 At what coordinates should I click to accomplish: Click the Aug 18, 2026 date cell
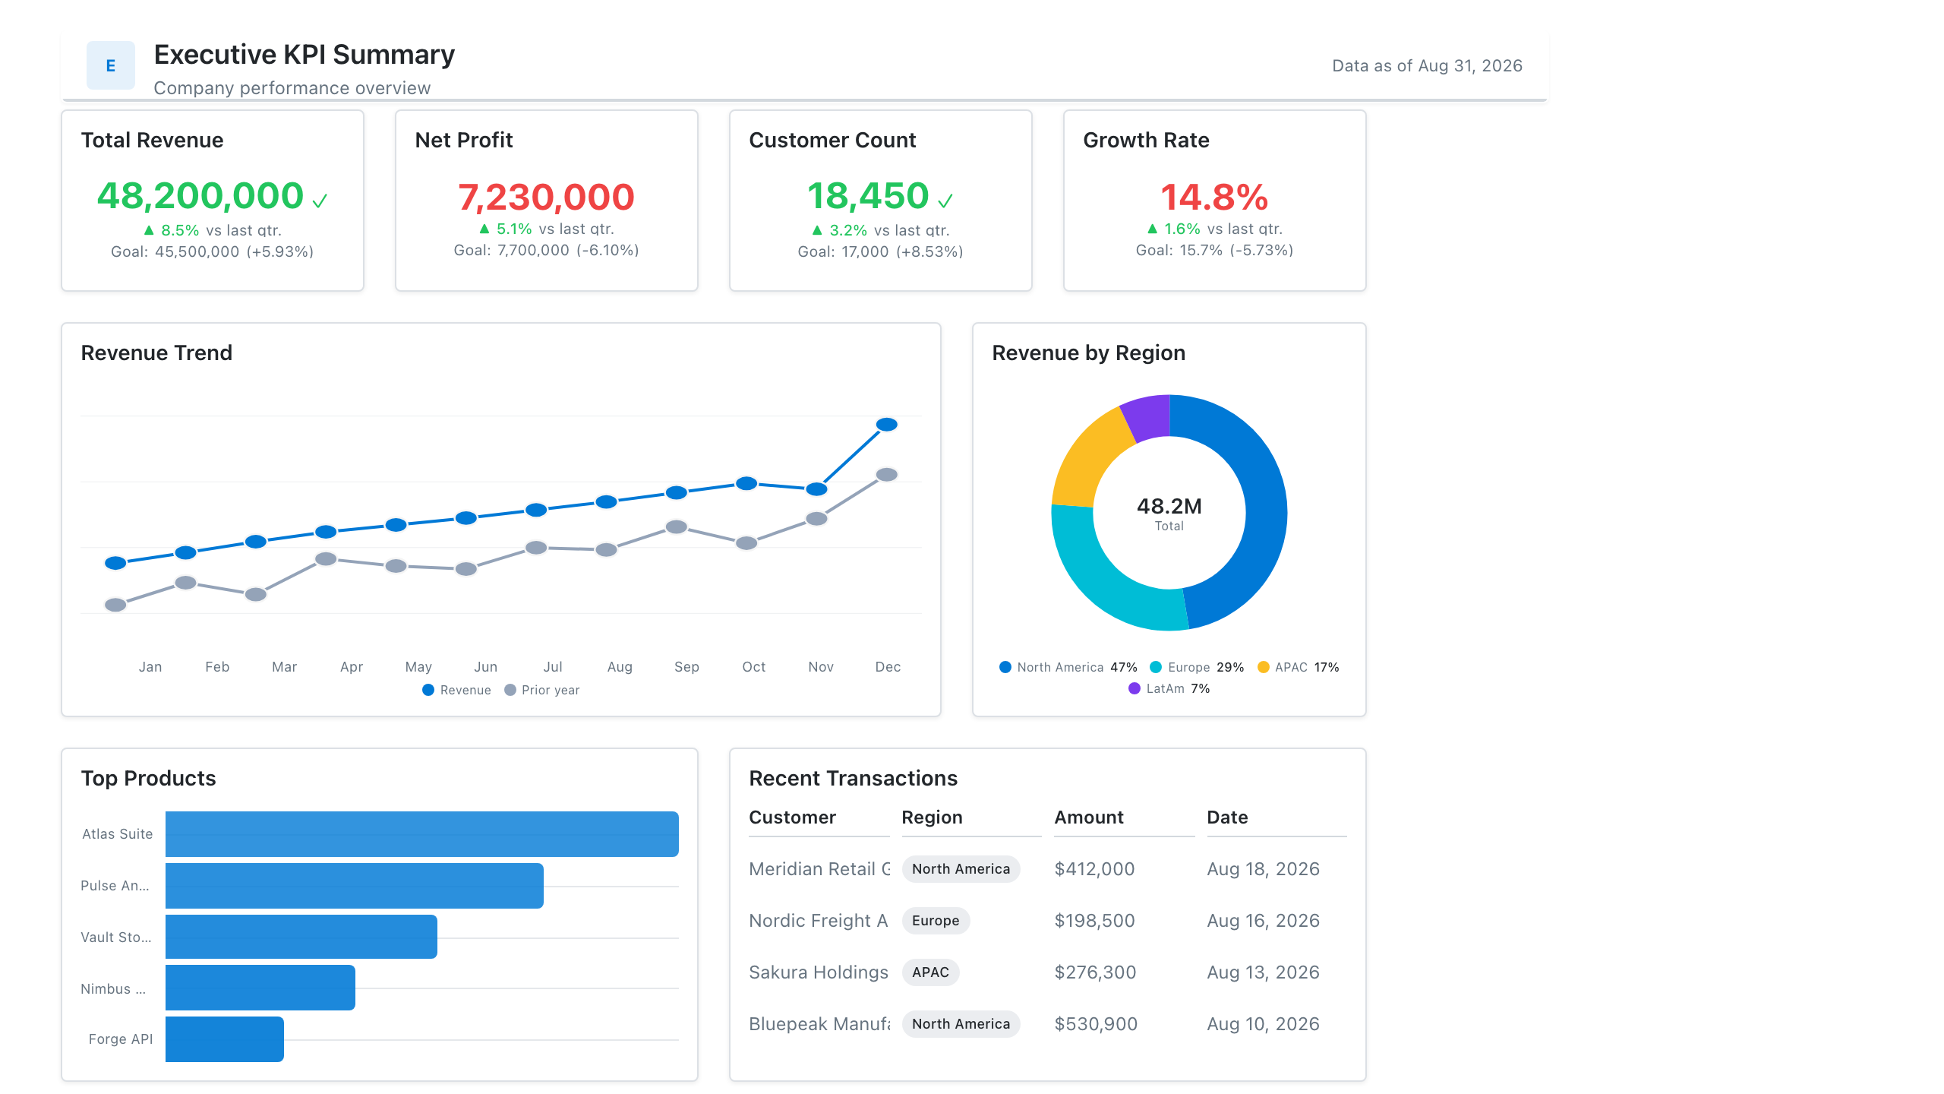click(1263, 869)
